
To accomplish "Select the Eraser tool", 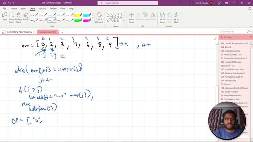I will 26,17.
